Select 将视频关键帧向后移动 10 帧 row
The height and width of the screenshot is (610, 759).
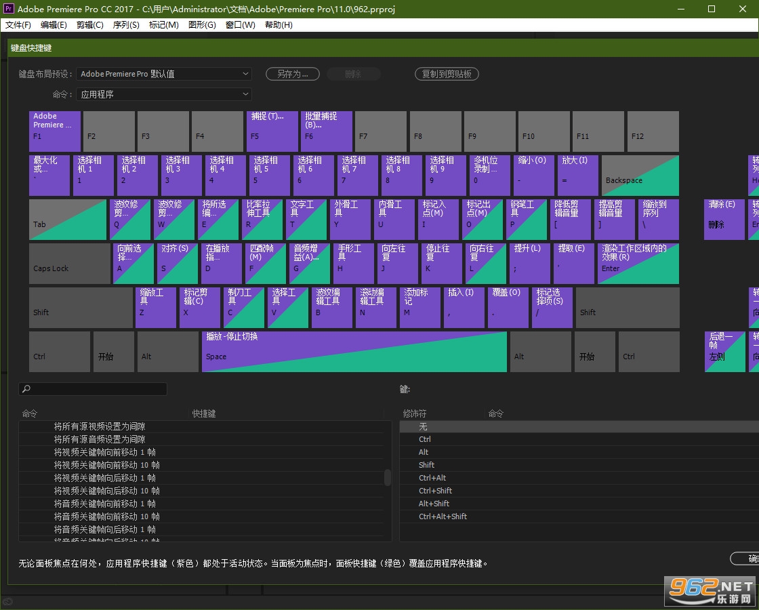coord(201,491)
